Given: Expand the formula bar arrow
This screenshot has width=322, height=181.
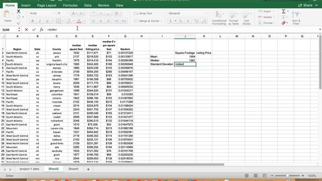Looking at the screenshot, I should point(320,30).
